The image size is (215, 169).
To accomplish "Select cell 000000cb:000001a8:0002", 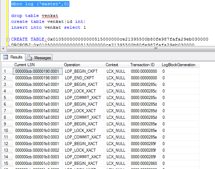I will 38,111.
